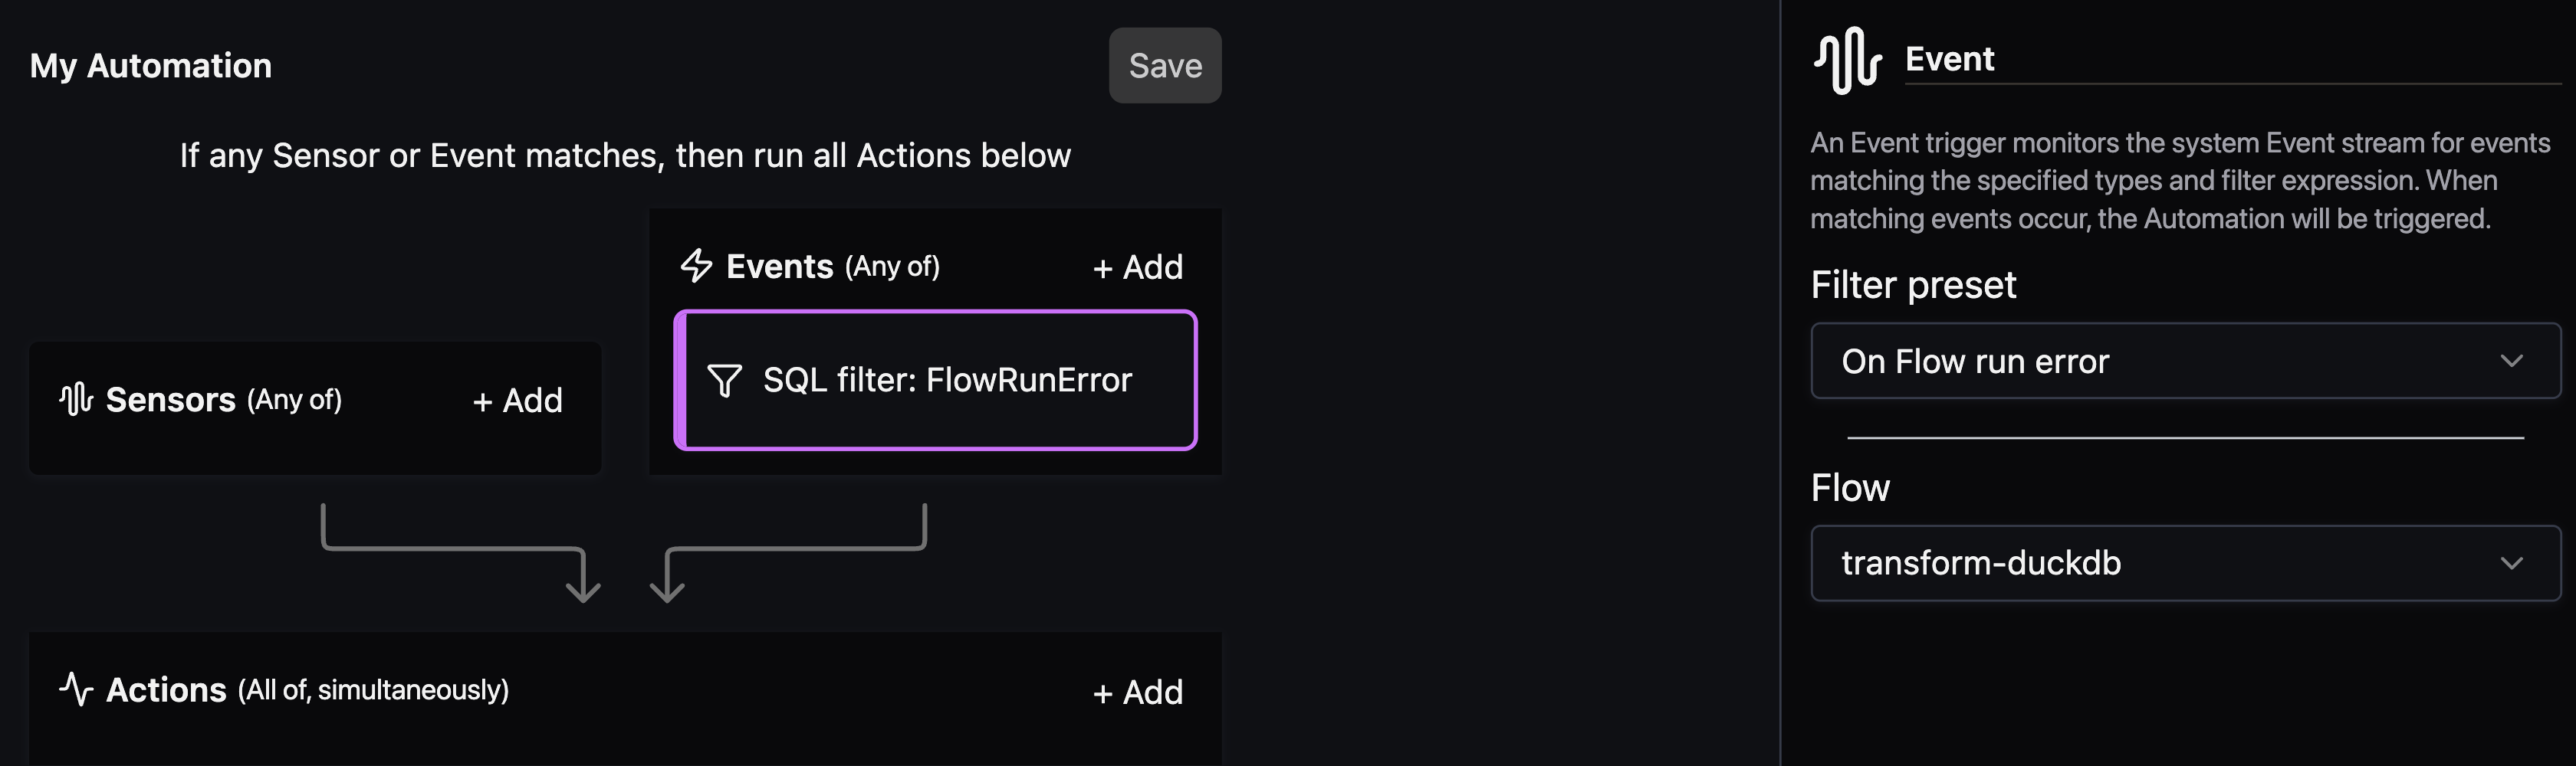Add a new Action

1137,692
